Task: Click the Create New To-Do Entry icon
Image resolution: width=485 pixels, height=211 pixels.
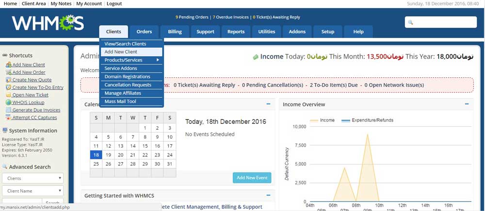Action: (8, 87)
